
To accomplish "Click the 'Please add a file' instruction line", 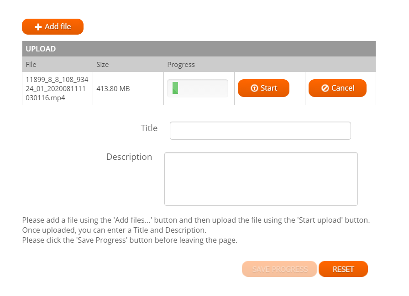I will pyautogui.click(x=196, y=220).
